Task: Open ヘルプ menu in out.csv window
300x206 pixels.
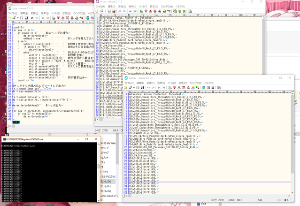Action: 209,83
